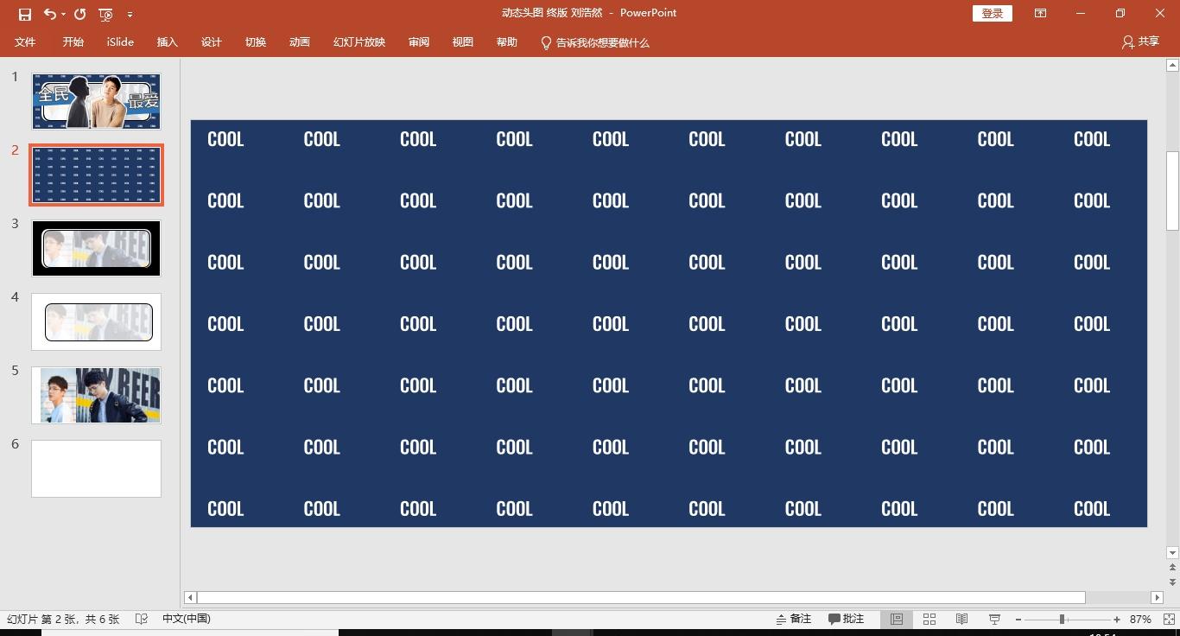1180x636 pixels.
Task: Expand the Undo history dropdown arrow
Action: click(64, 15)
